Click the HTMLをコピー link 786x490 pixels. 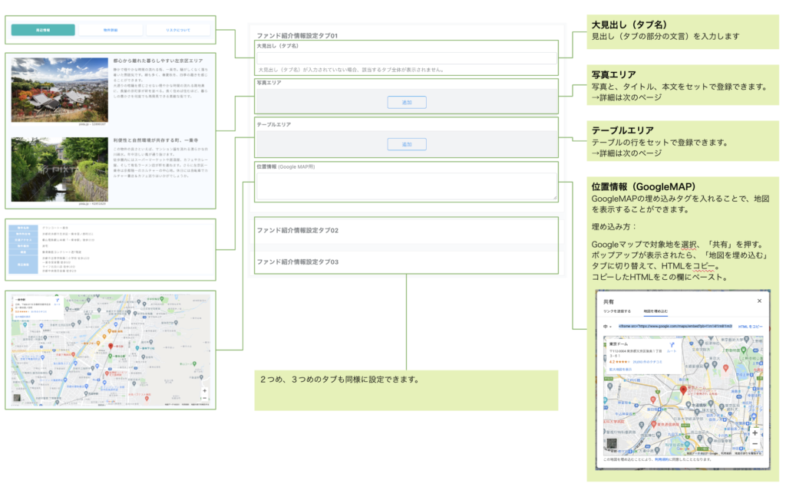click(x=749, y=326)
